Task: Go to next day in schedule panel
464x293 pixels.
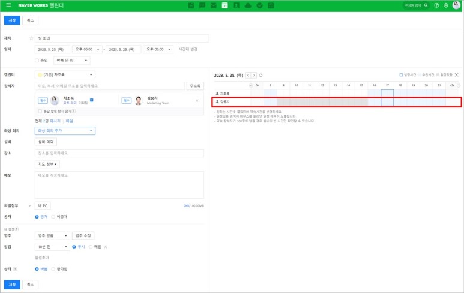Action: click(253, 75)
